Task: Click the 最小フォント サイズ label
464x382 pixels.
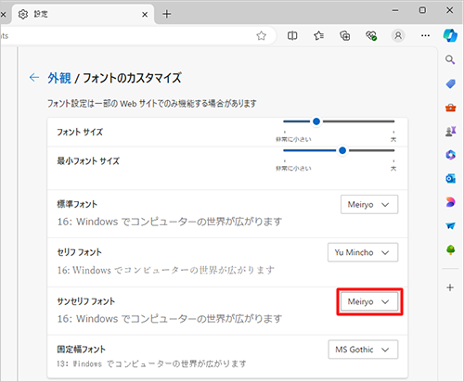Action: click(88, 161)
